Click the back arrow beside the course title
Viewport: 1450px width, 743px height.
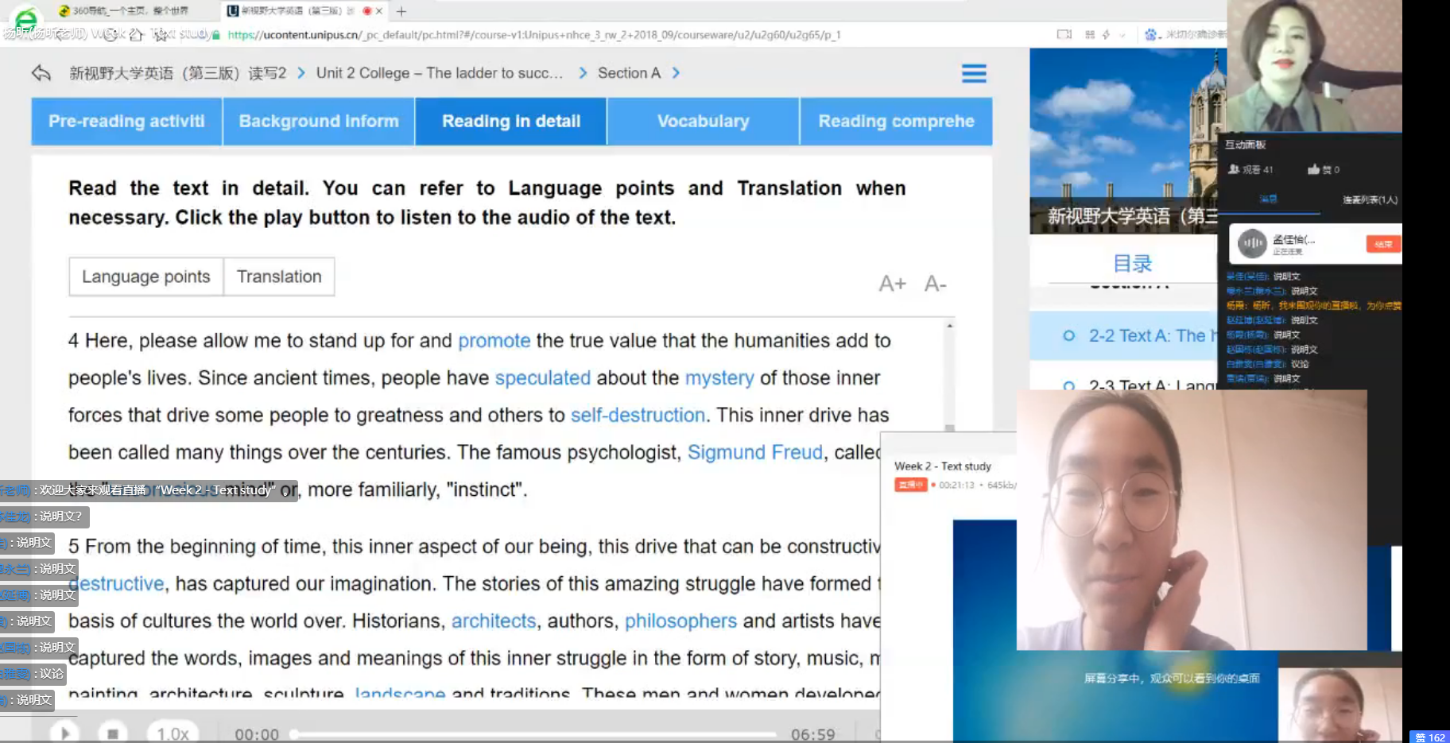pos(41,74)
